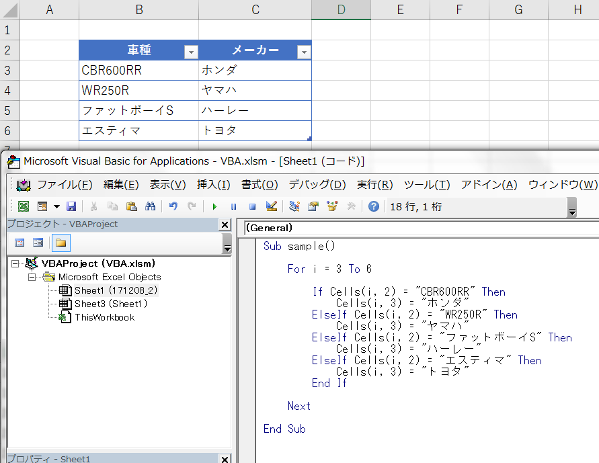Run the macro with the green play button

pos(214,207)
